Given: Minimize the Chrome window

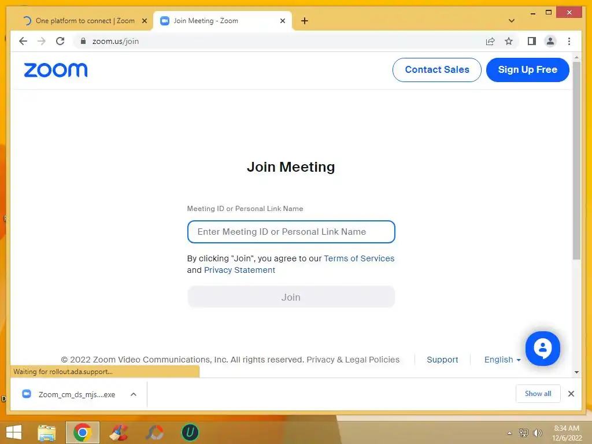Looking at the screenshot, I should (x=532, y=13).
